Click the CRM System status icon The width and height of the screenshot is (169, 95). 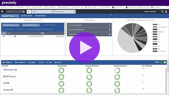pos(16,70)
